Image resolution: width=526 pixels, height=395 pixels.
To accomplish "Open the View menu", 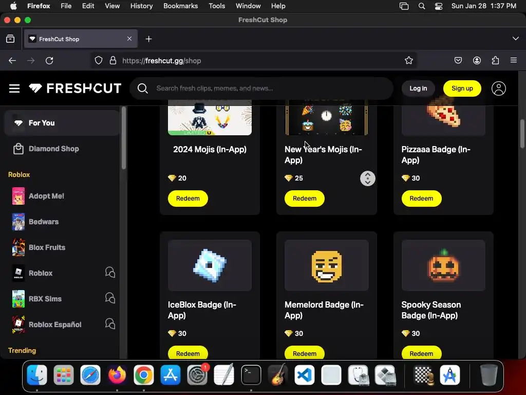I will tap(112, 6).
